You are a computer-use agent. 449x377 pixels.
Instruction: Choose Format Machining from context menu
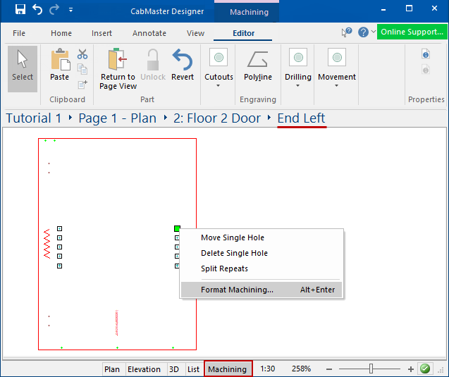tap(237, 290)
